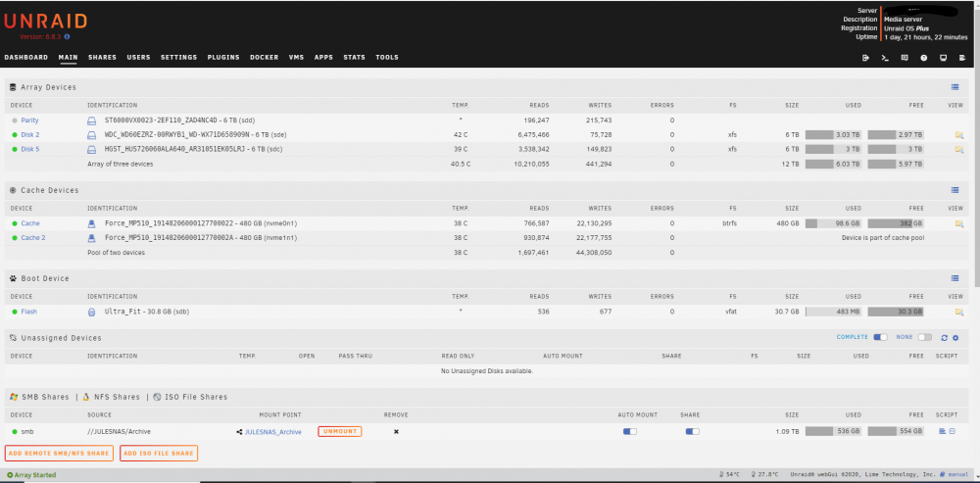Click the //JULESNAS/Archive source text
The image size is (980, 483).
click(119, 431)
